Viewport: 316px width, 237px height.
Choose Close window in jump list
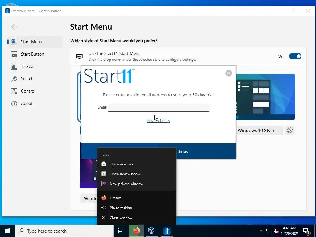click(137, 218)
